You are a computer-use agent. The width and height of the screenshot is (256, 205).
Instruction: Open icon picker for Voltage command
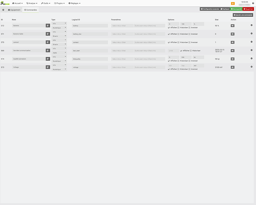pos(48,67)
